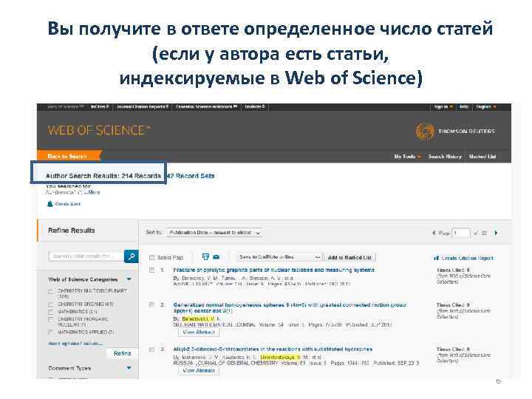
Task: Check Mathematics Applied category
Action: tap(50, 332)
